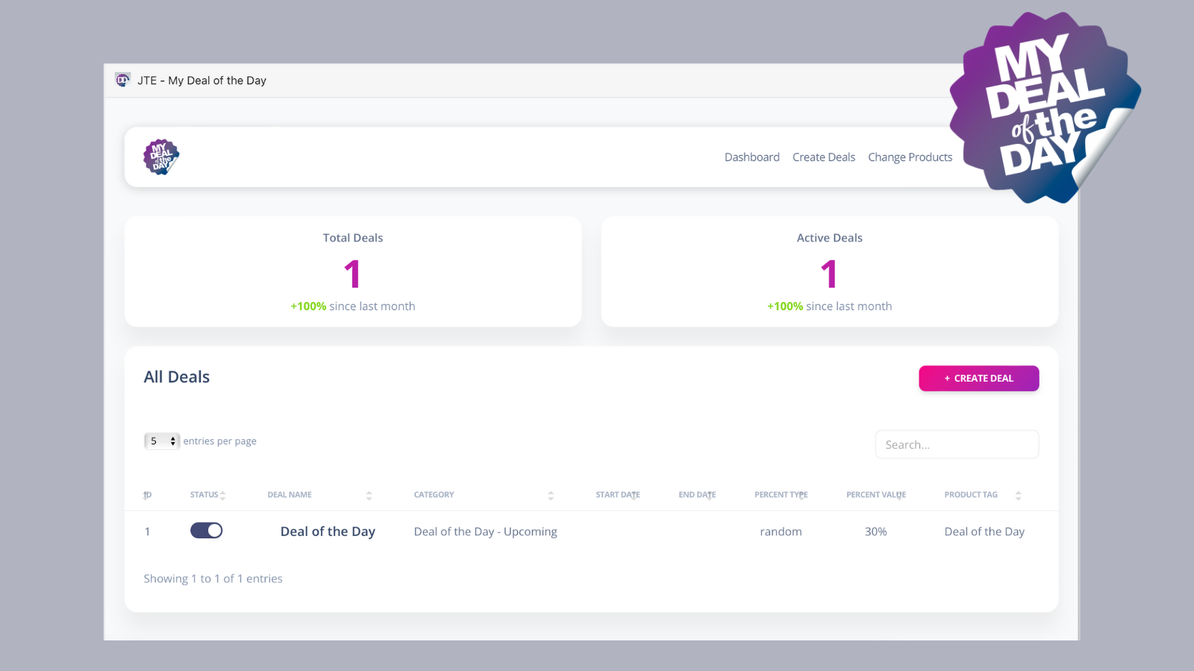Open the Deal of the Day entry
The image size is (1194, 671).
tap(327, 531)
